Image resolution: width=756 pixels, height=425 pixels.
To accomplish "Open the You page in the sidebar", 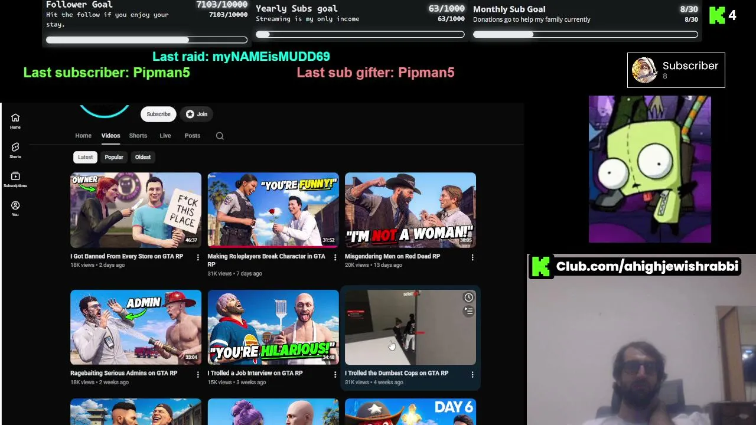I will coord(15,208).
